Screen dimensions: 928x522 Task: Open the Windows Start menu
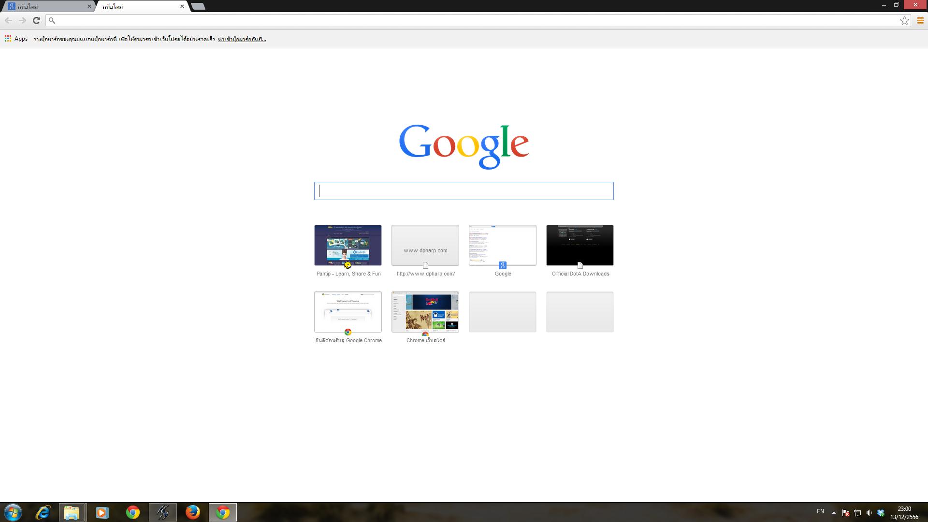pyautogui.click(x=13, y=512)
